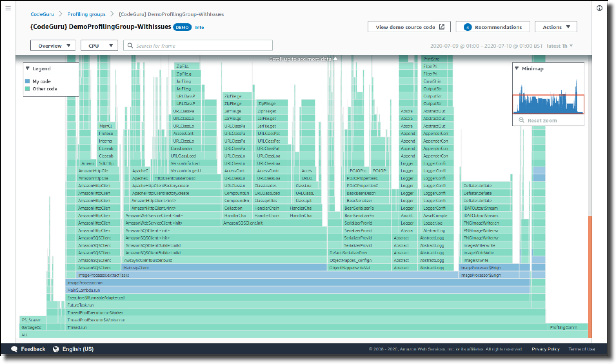
Task: Click the date range 2020-07-09 – 2020-07-10 text
Action: (x=486, y=46)
